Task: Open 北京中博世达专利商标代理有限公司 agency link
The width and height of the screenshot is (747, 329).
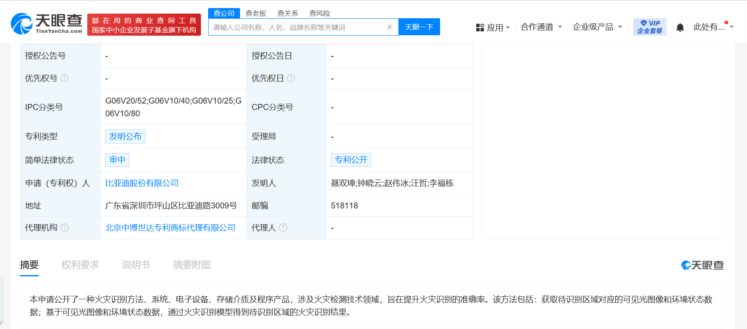Action: pos(170,228)
